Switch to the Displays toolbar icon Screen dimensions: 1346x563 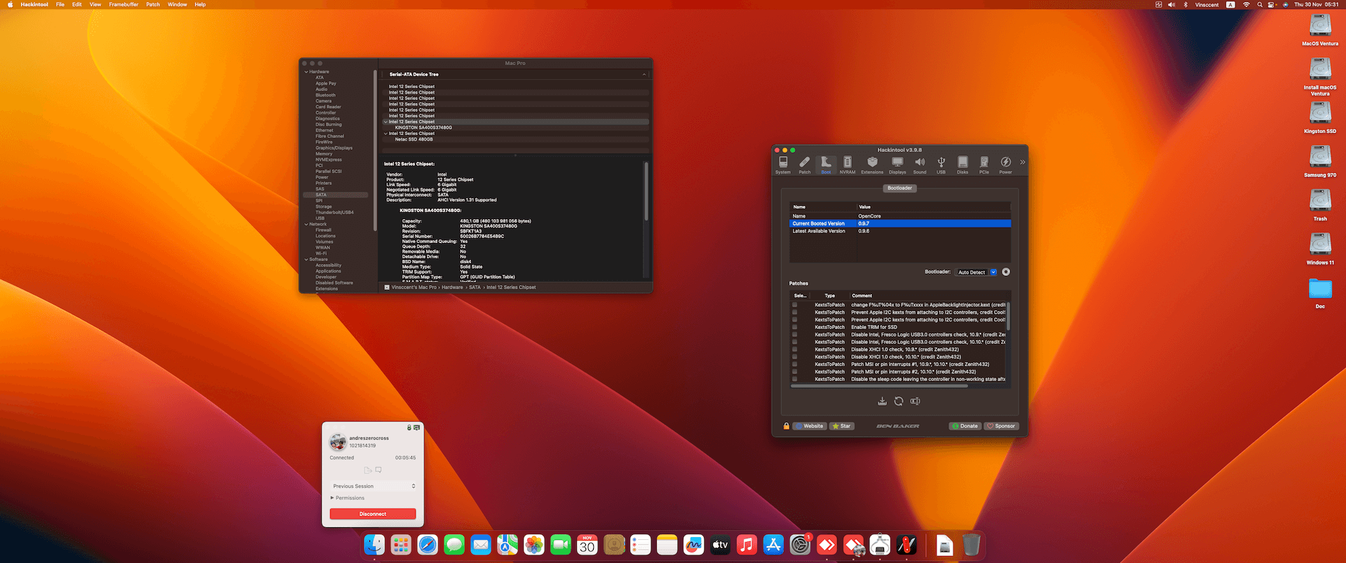point(897,165)
